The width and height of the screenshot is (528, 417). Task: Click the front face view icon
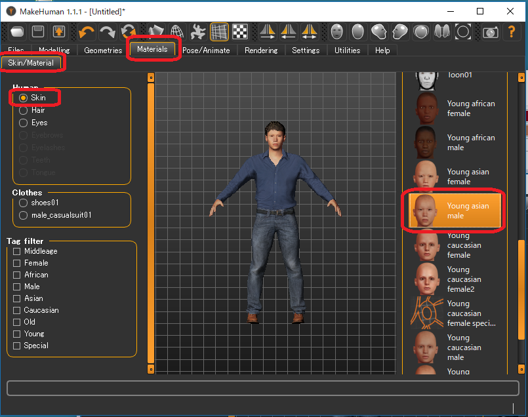pyautogui.click(x=336, y=31)
